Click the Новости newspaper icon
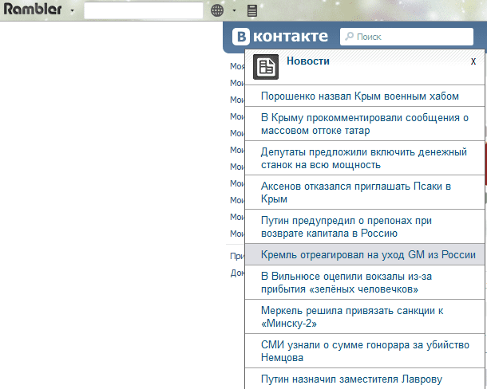The width and height of the screenshot is (487, 389). tap(266, 67)
